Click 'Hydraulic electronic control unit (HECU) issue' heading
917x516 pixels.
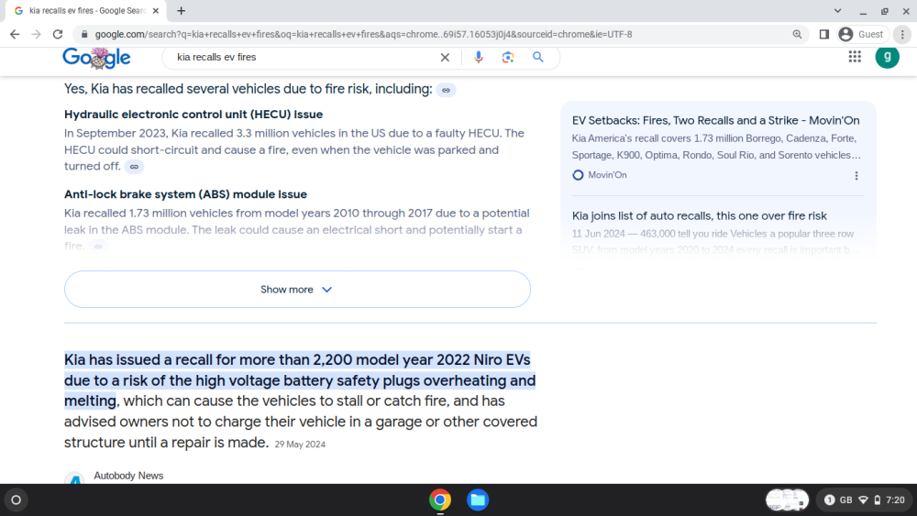pos(193,115)
